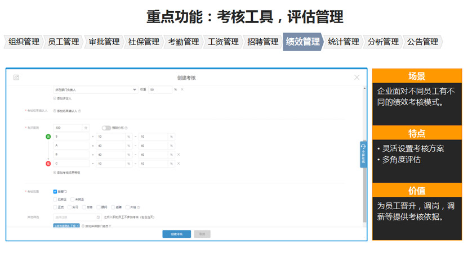Delete the grade B rating row
The height and width of the screenshot is (253, 472).
pyautogui.click(x=179, y=155)
